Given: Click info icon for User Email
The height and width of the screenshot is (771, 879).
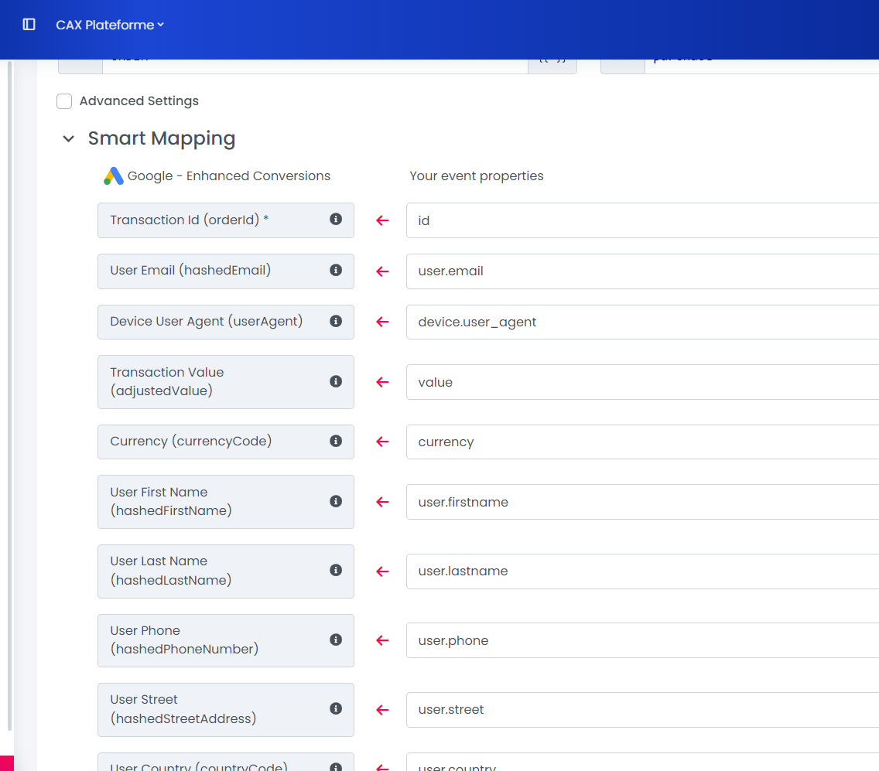Looking at the screenshot, I should tap(336, 271).
